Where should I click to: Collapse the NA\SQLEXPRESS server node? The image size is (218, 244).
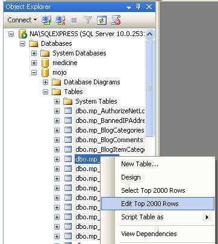click(x=11, y=34)
